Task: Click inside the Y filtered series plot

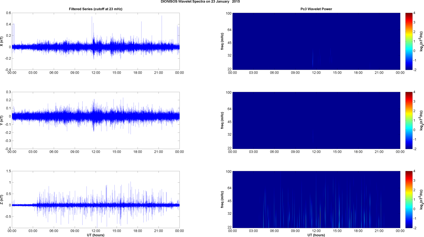Action: tap(96, 120)
